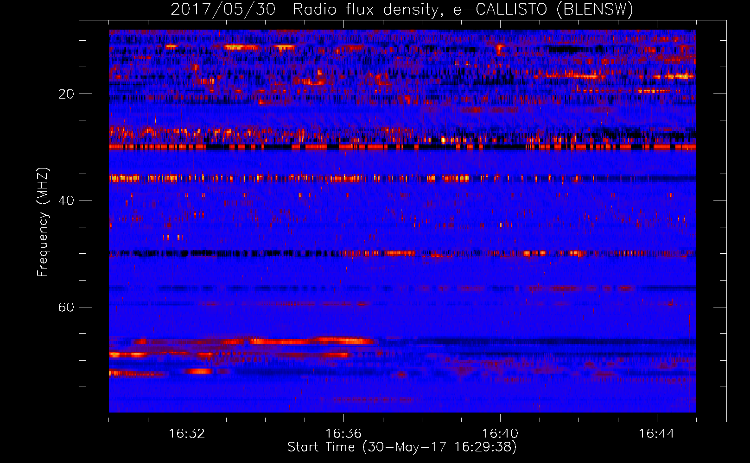Click the time tick label '16:40'

coord(500,433)
